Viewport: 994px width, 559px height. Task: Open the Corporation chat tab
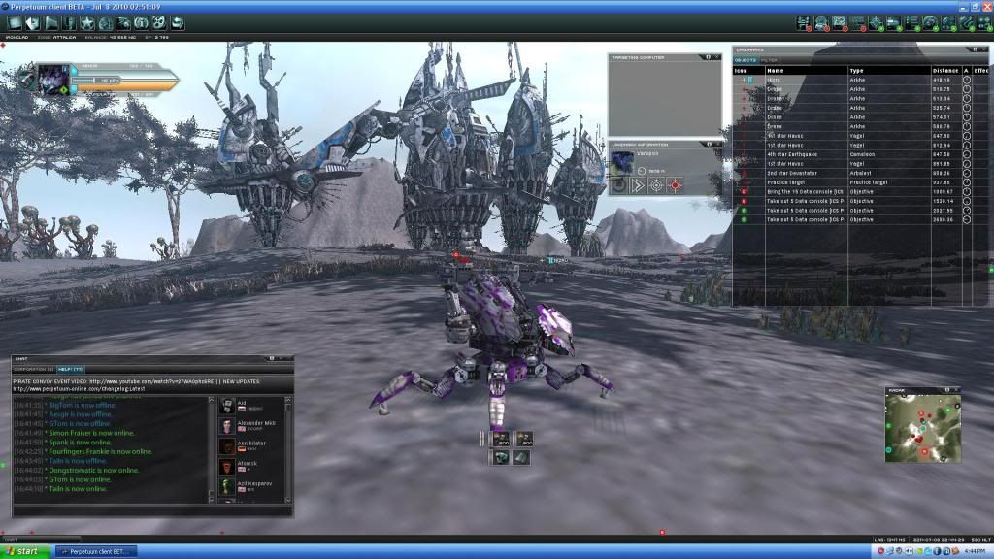tap(34, 369)
